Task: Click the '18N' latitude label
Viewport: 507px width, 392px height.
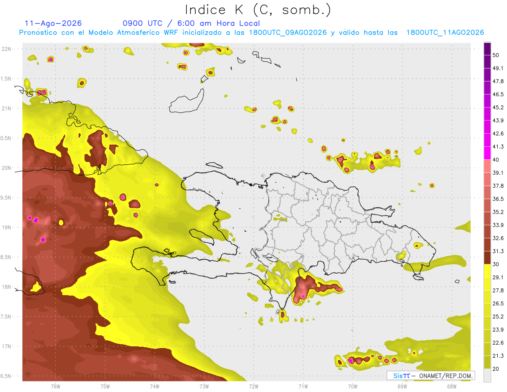Action: tap(6, 287)
